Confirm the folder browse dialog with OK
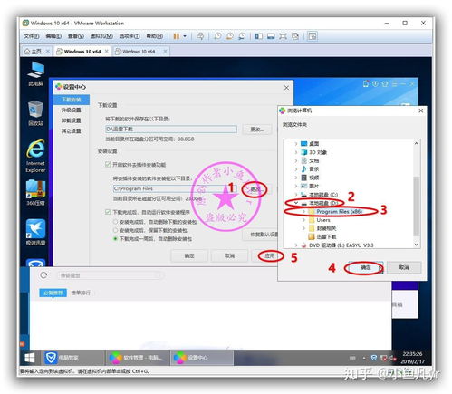Viewport: 452px width, 394px height. (366, 267)
